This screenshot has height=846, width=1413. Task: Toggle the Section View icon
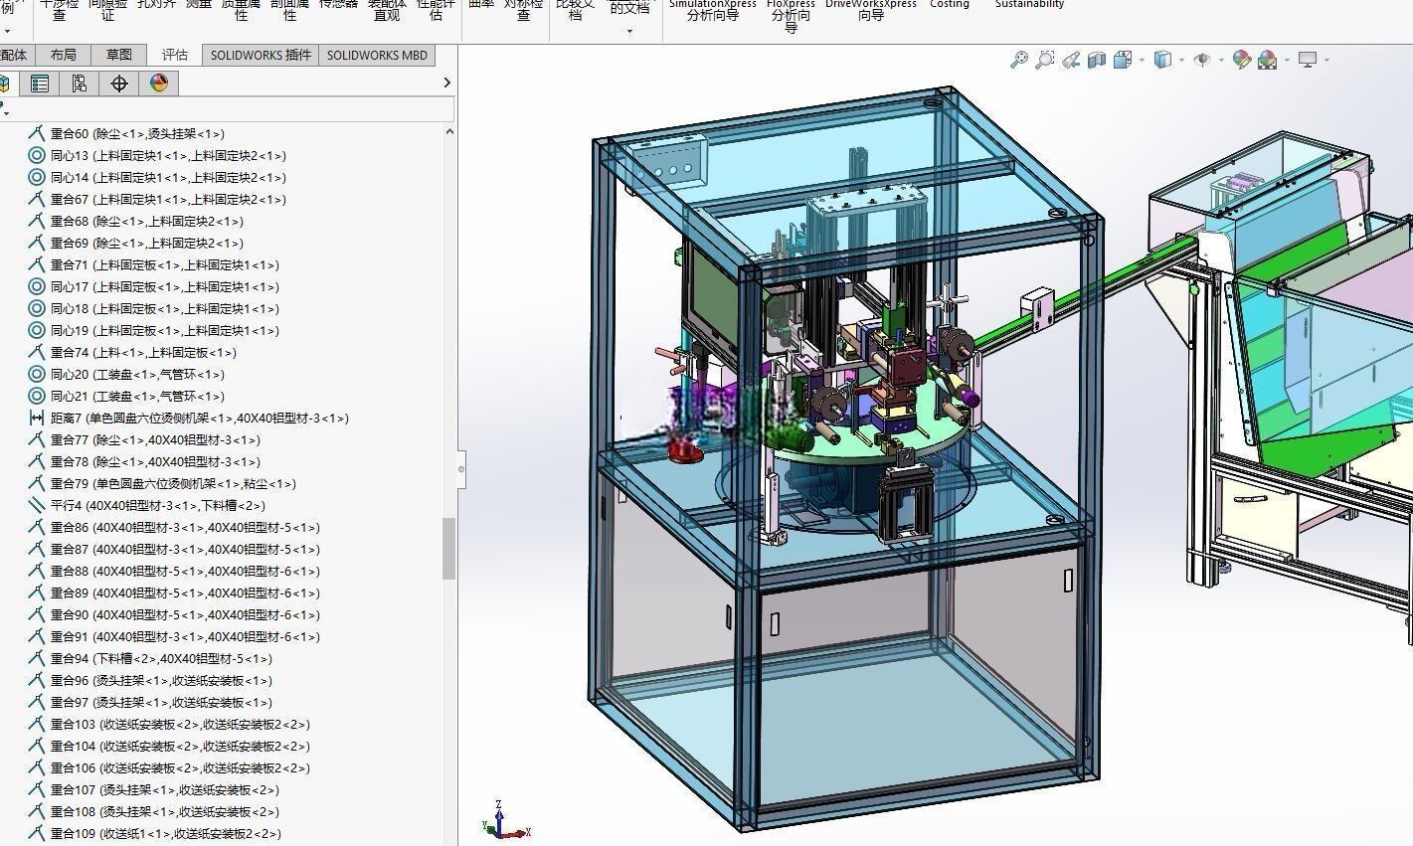click(x=1096, y=60)
